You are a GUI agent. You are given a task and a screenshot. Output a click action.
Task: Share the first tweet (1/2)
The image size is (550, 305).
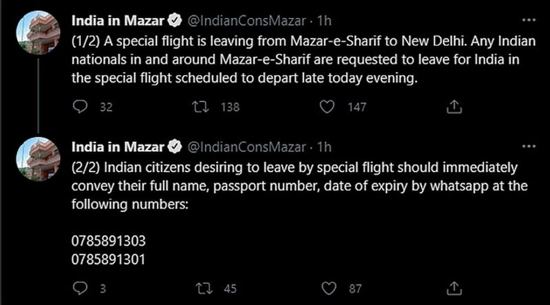[x=454, y=107]
